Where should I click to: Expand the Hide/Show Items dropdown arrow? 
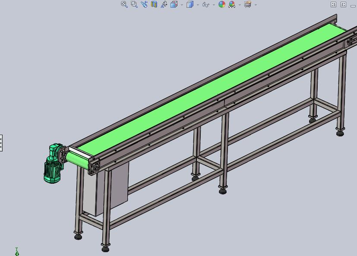(x=214, y=5)
